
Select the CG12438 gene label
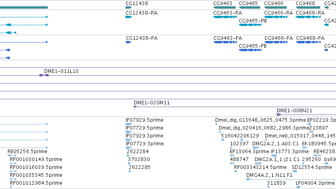[137, 4]
